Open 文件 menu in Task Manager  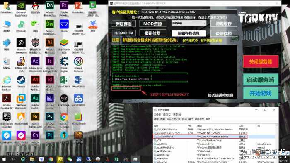(x=157, y=115)
